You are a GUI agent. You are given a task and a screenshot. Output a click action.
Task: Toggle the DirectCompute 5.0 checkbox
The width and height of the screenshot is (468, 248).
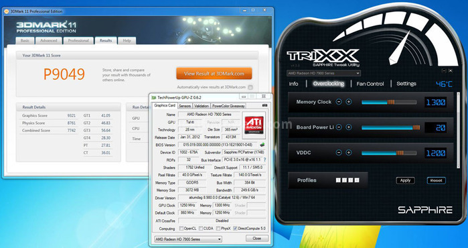click(235, 229)
